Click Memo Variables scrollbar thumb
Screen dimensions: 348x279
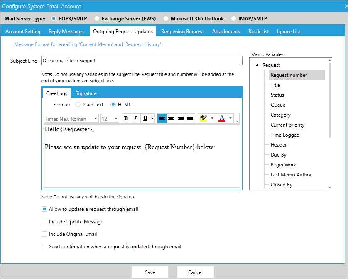click(330, 100)
